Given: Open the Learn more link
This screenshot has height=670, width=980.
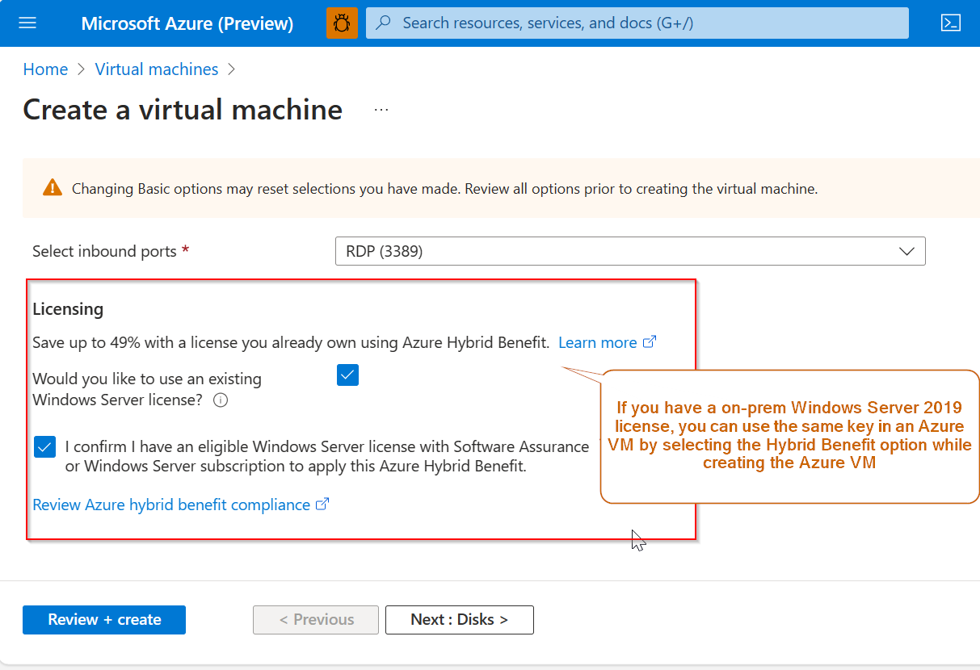Looking at the screenshot, I should pos(607,343).
